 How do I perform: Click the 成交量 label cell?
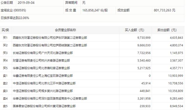tap(70, 10)
